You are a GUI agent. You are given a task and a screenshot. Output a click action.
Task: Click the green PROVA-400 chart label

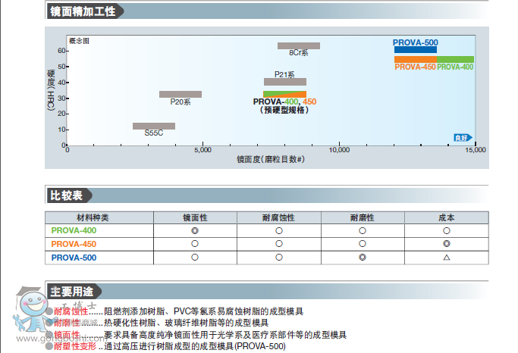(x=455, y=67)
